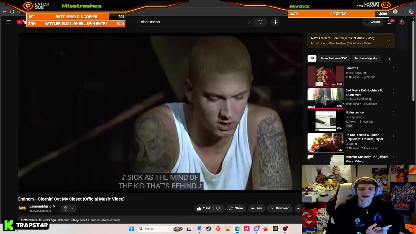The width and height of the screenshot is (416, 234).
Task: Open the browser three-dot settings menu
Action: pyautogui.click(x=403, y=12)
